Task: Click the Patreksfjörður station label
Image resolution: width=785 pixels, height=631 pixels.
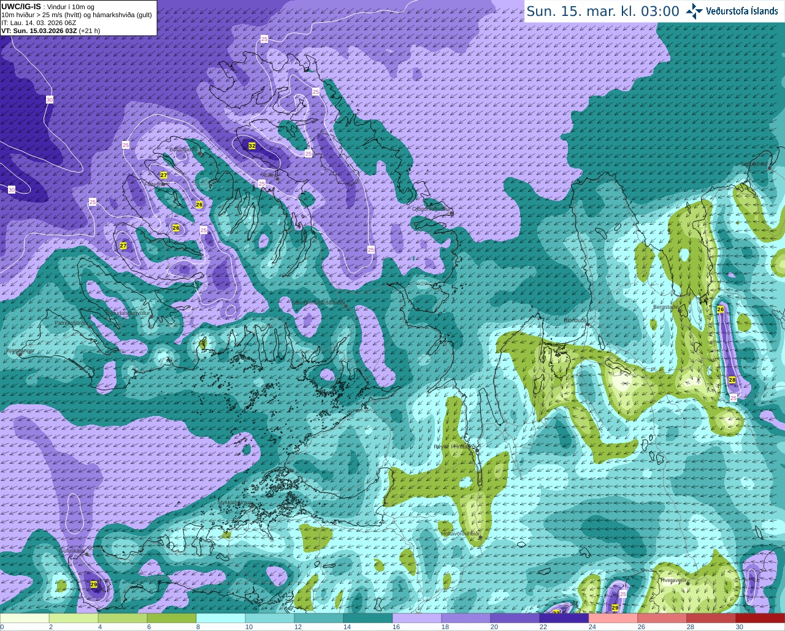Action: coord(72,322)
